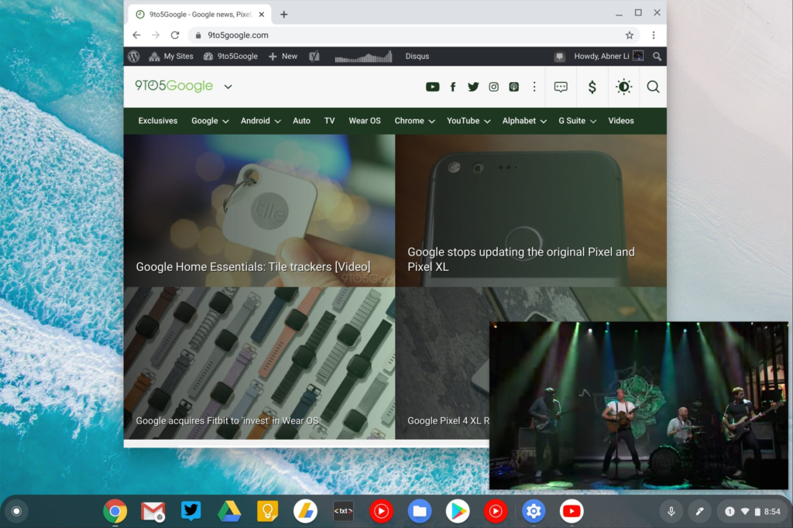Expand the Alphabet menu dropdown
Image resolution: width=793 pixels, height=528 pixels.
(543, 122)
